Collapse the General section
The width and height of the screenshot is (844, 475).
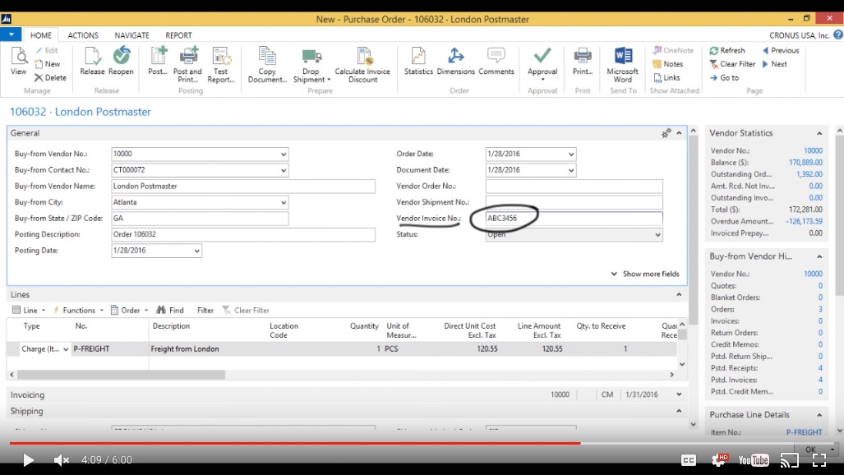tap(680, 133)
